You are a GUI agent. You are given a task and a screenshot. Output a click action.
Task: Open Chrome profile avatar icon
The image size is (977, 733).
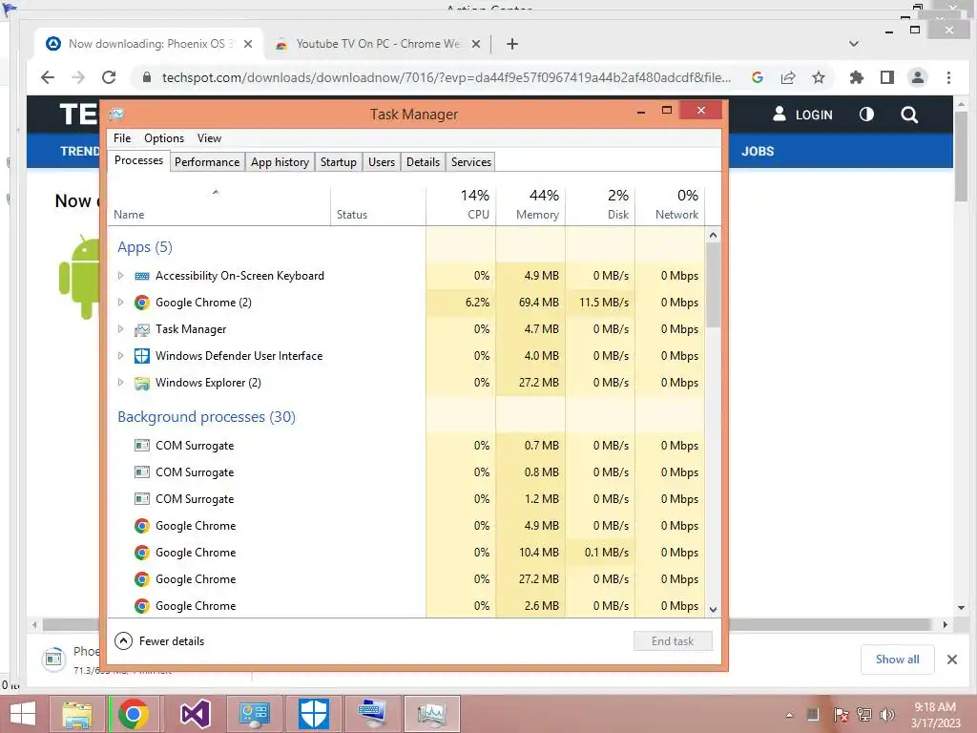click(918, 77)
